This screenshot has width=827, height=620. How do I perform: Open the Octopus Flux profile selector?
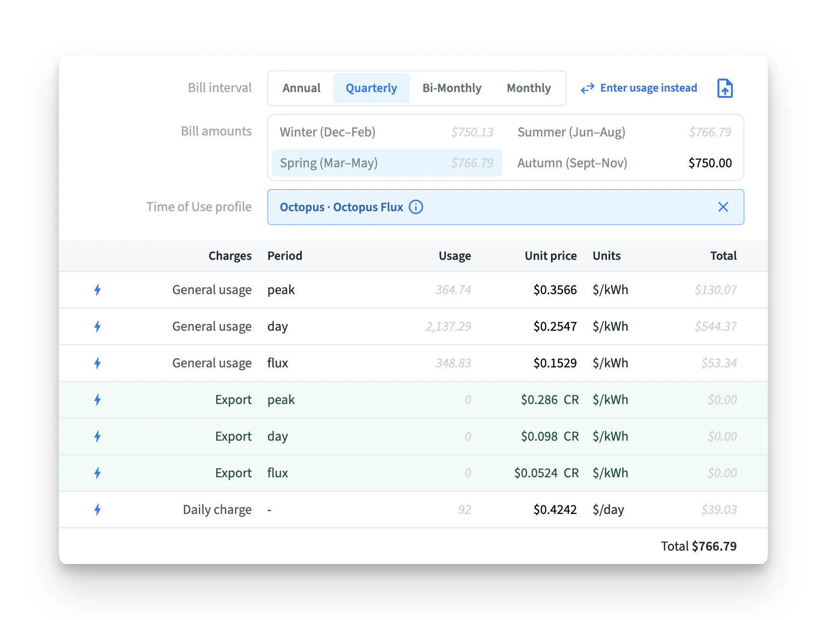click(x=506, y=207)
